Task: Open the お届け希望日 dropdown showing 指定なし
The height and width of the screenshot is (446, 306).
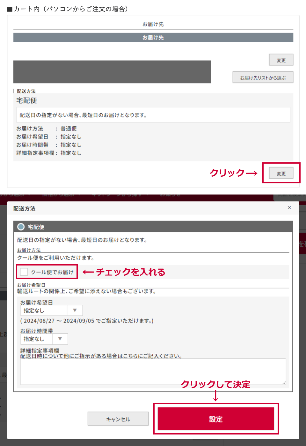Action: pyautogui.click(x=43, y=310)
